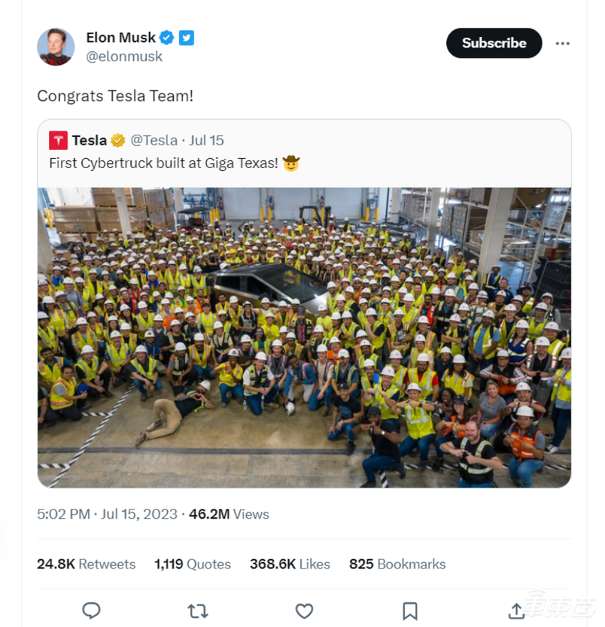Open the share icon menu

point(516,611)
